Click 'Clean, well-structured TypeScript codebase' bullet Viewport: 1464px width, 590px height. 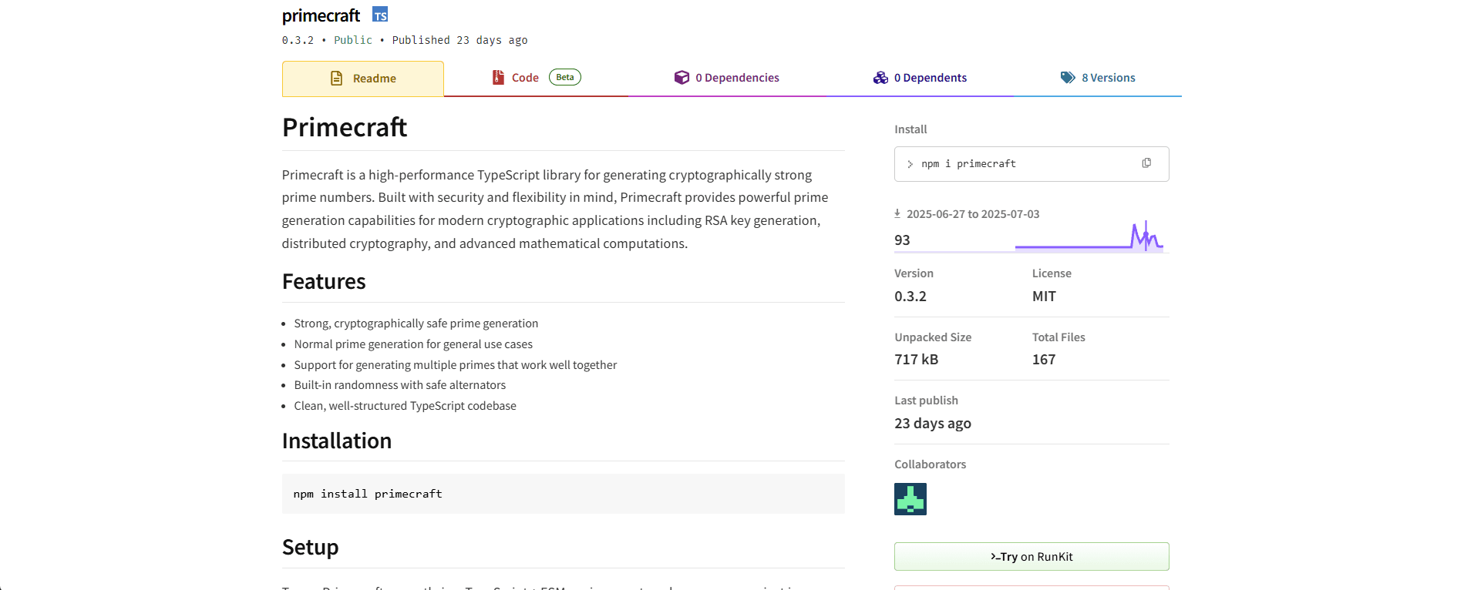406,406
